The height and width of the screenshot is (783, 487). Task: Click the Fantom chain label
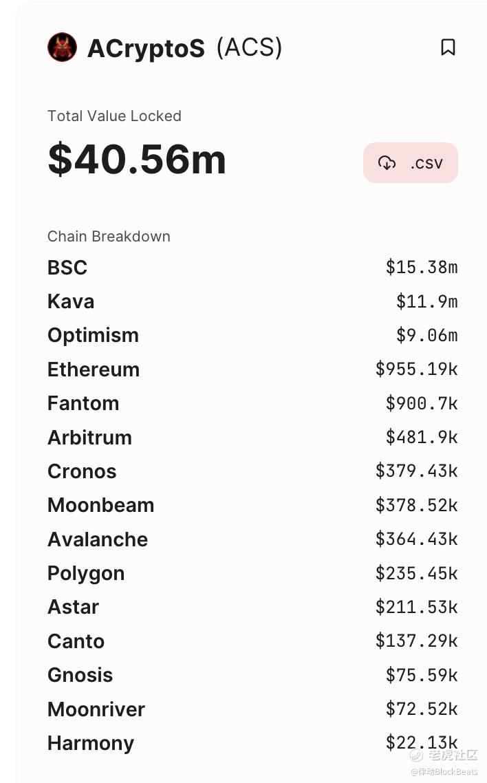point(83,403)
